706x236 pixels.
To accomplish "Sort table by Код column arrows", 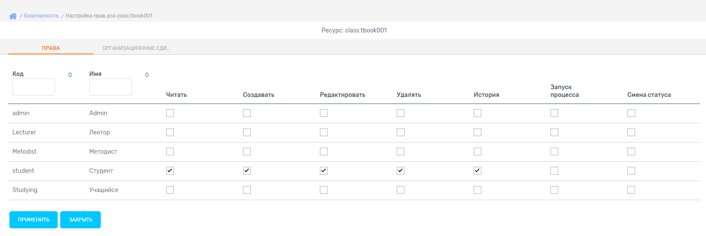I will [70, 75].
